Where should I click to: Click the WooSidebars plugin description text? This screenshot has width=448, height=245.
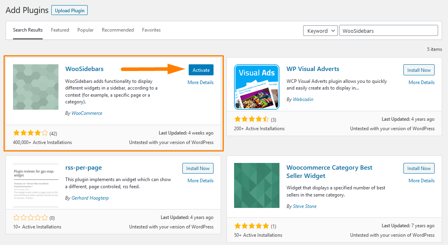[x=111, y=92]
